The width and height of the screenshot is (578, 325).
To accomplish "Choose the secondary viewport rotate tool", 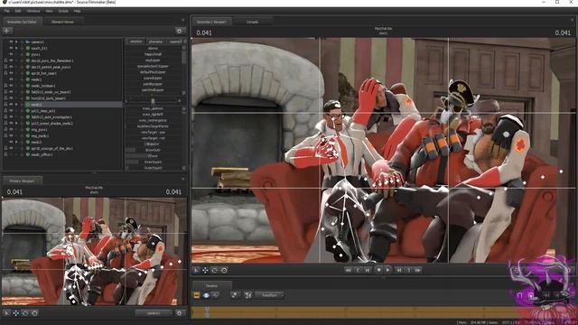I will click(x=215, y=270).
